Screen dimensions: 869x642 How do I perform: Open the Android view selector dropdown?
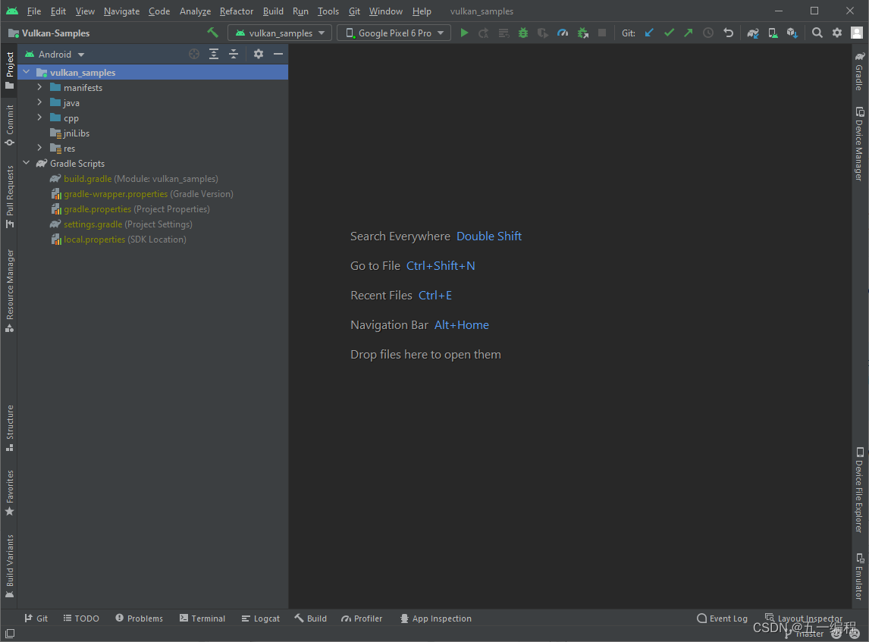coord(55,55)
